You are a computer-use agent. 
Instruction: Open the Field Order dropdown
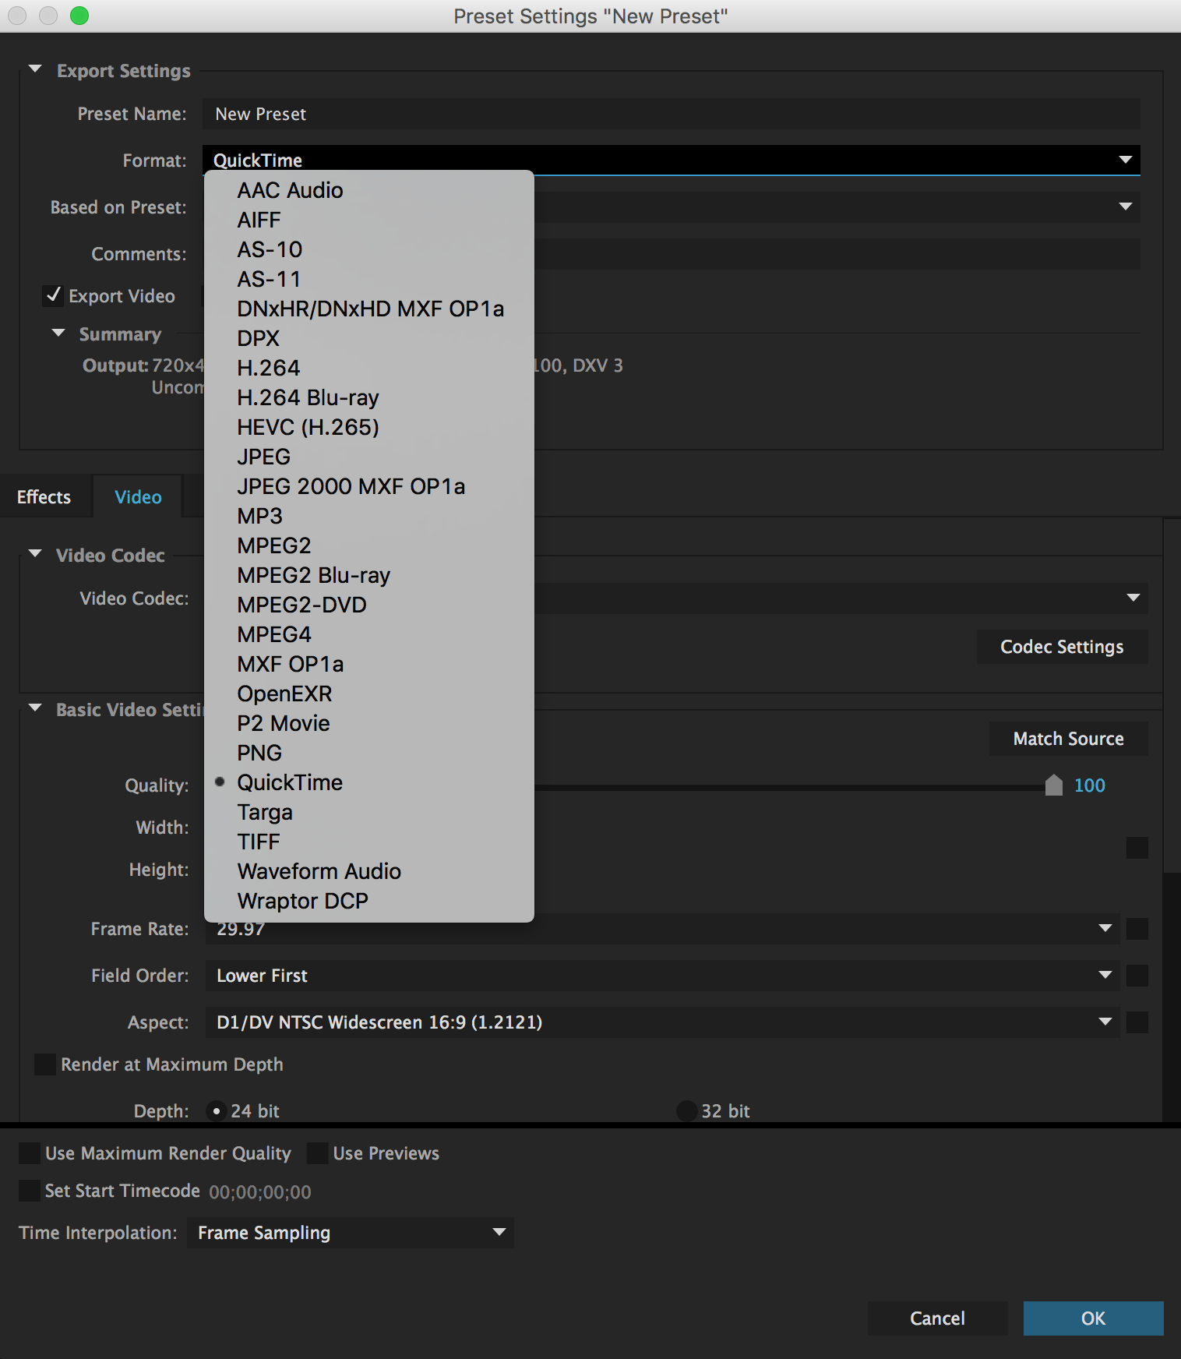coord(662,976)
